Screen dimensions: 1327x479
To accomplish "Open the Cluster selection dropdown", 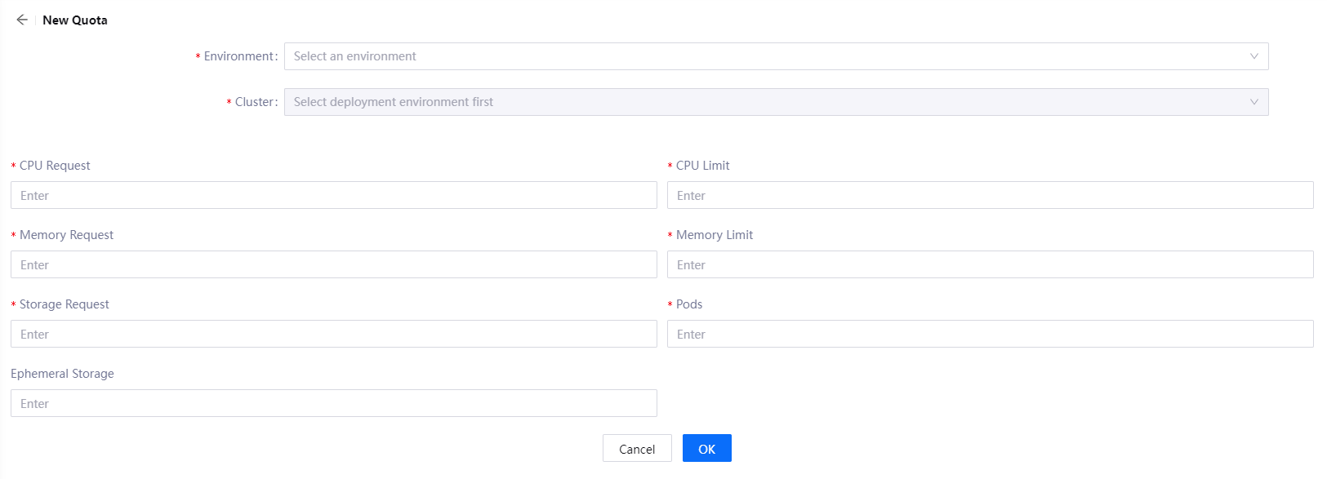I will point(768,102).
